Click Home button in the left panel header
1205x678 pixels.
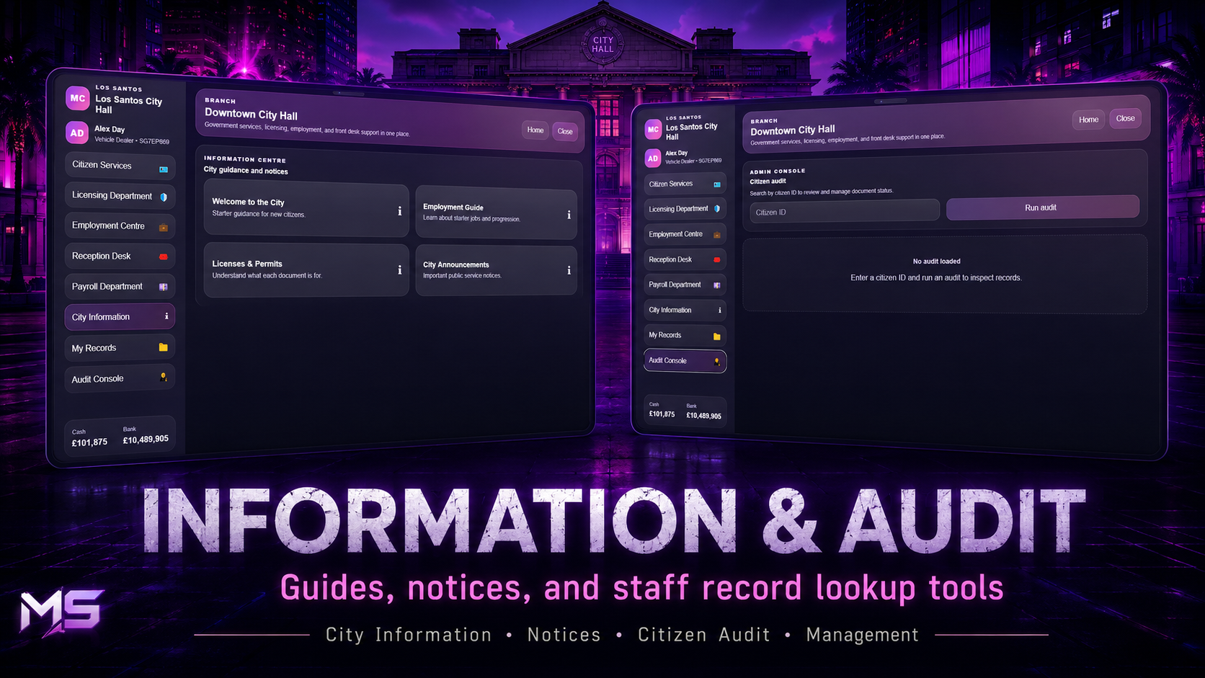(535, 130)
